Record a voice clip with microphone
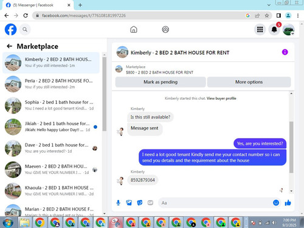This screenshot has height=228, width=304. coord(119,202)
